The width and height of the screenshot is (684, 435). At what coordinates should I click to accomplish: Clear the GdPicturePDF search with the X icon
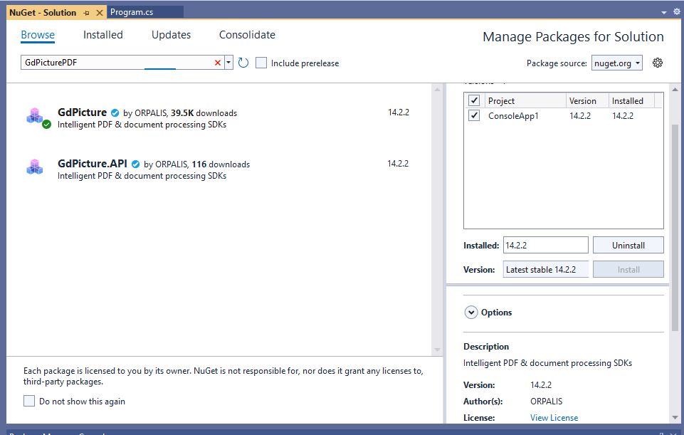[x=217, y=63]
